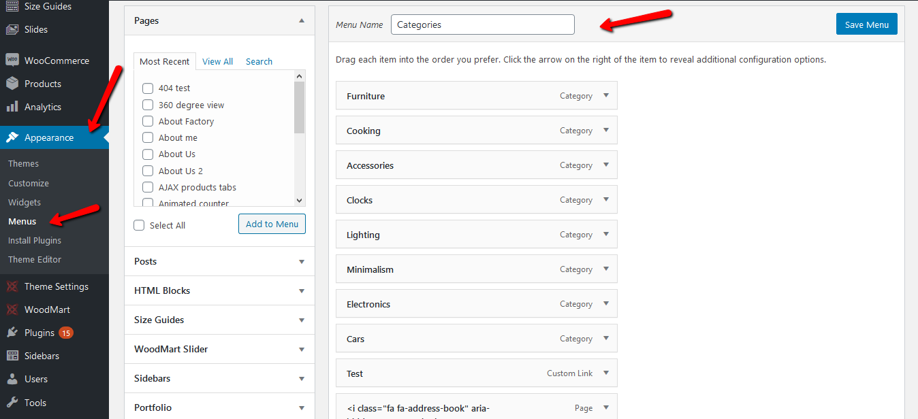Viewport: 918px width, 419px height.
Task: Check the About Factory checkbox
Action: (x=147, y=121)
